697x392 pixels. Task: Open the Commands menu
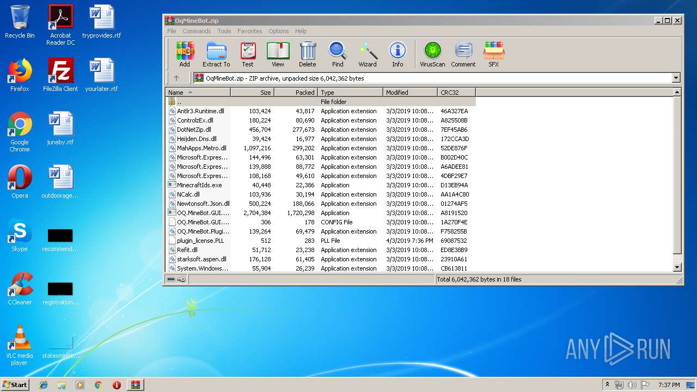(197, 31)
